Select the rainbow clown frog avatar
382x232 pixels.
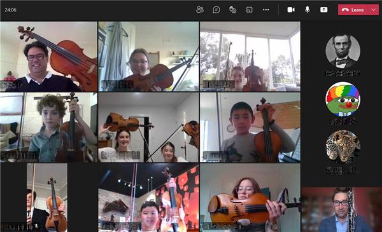[x=343, y=99]
